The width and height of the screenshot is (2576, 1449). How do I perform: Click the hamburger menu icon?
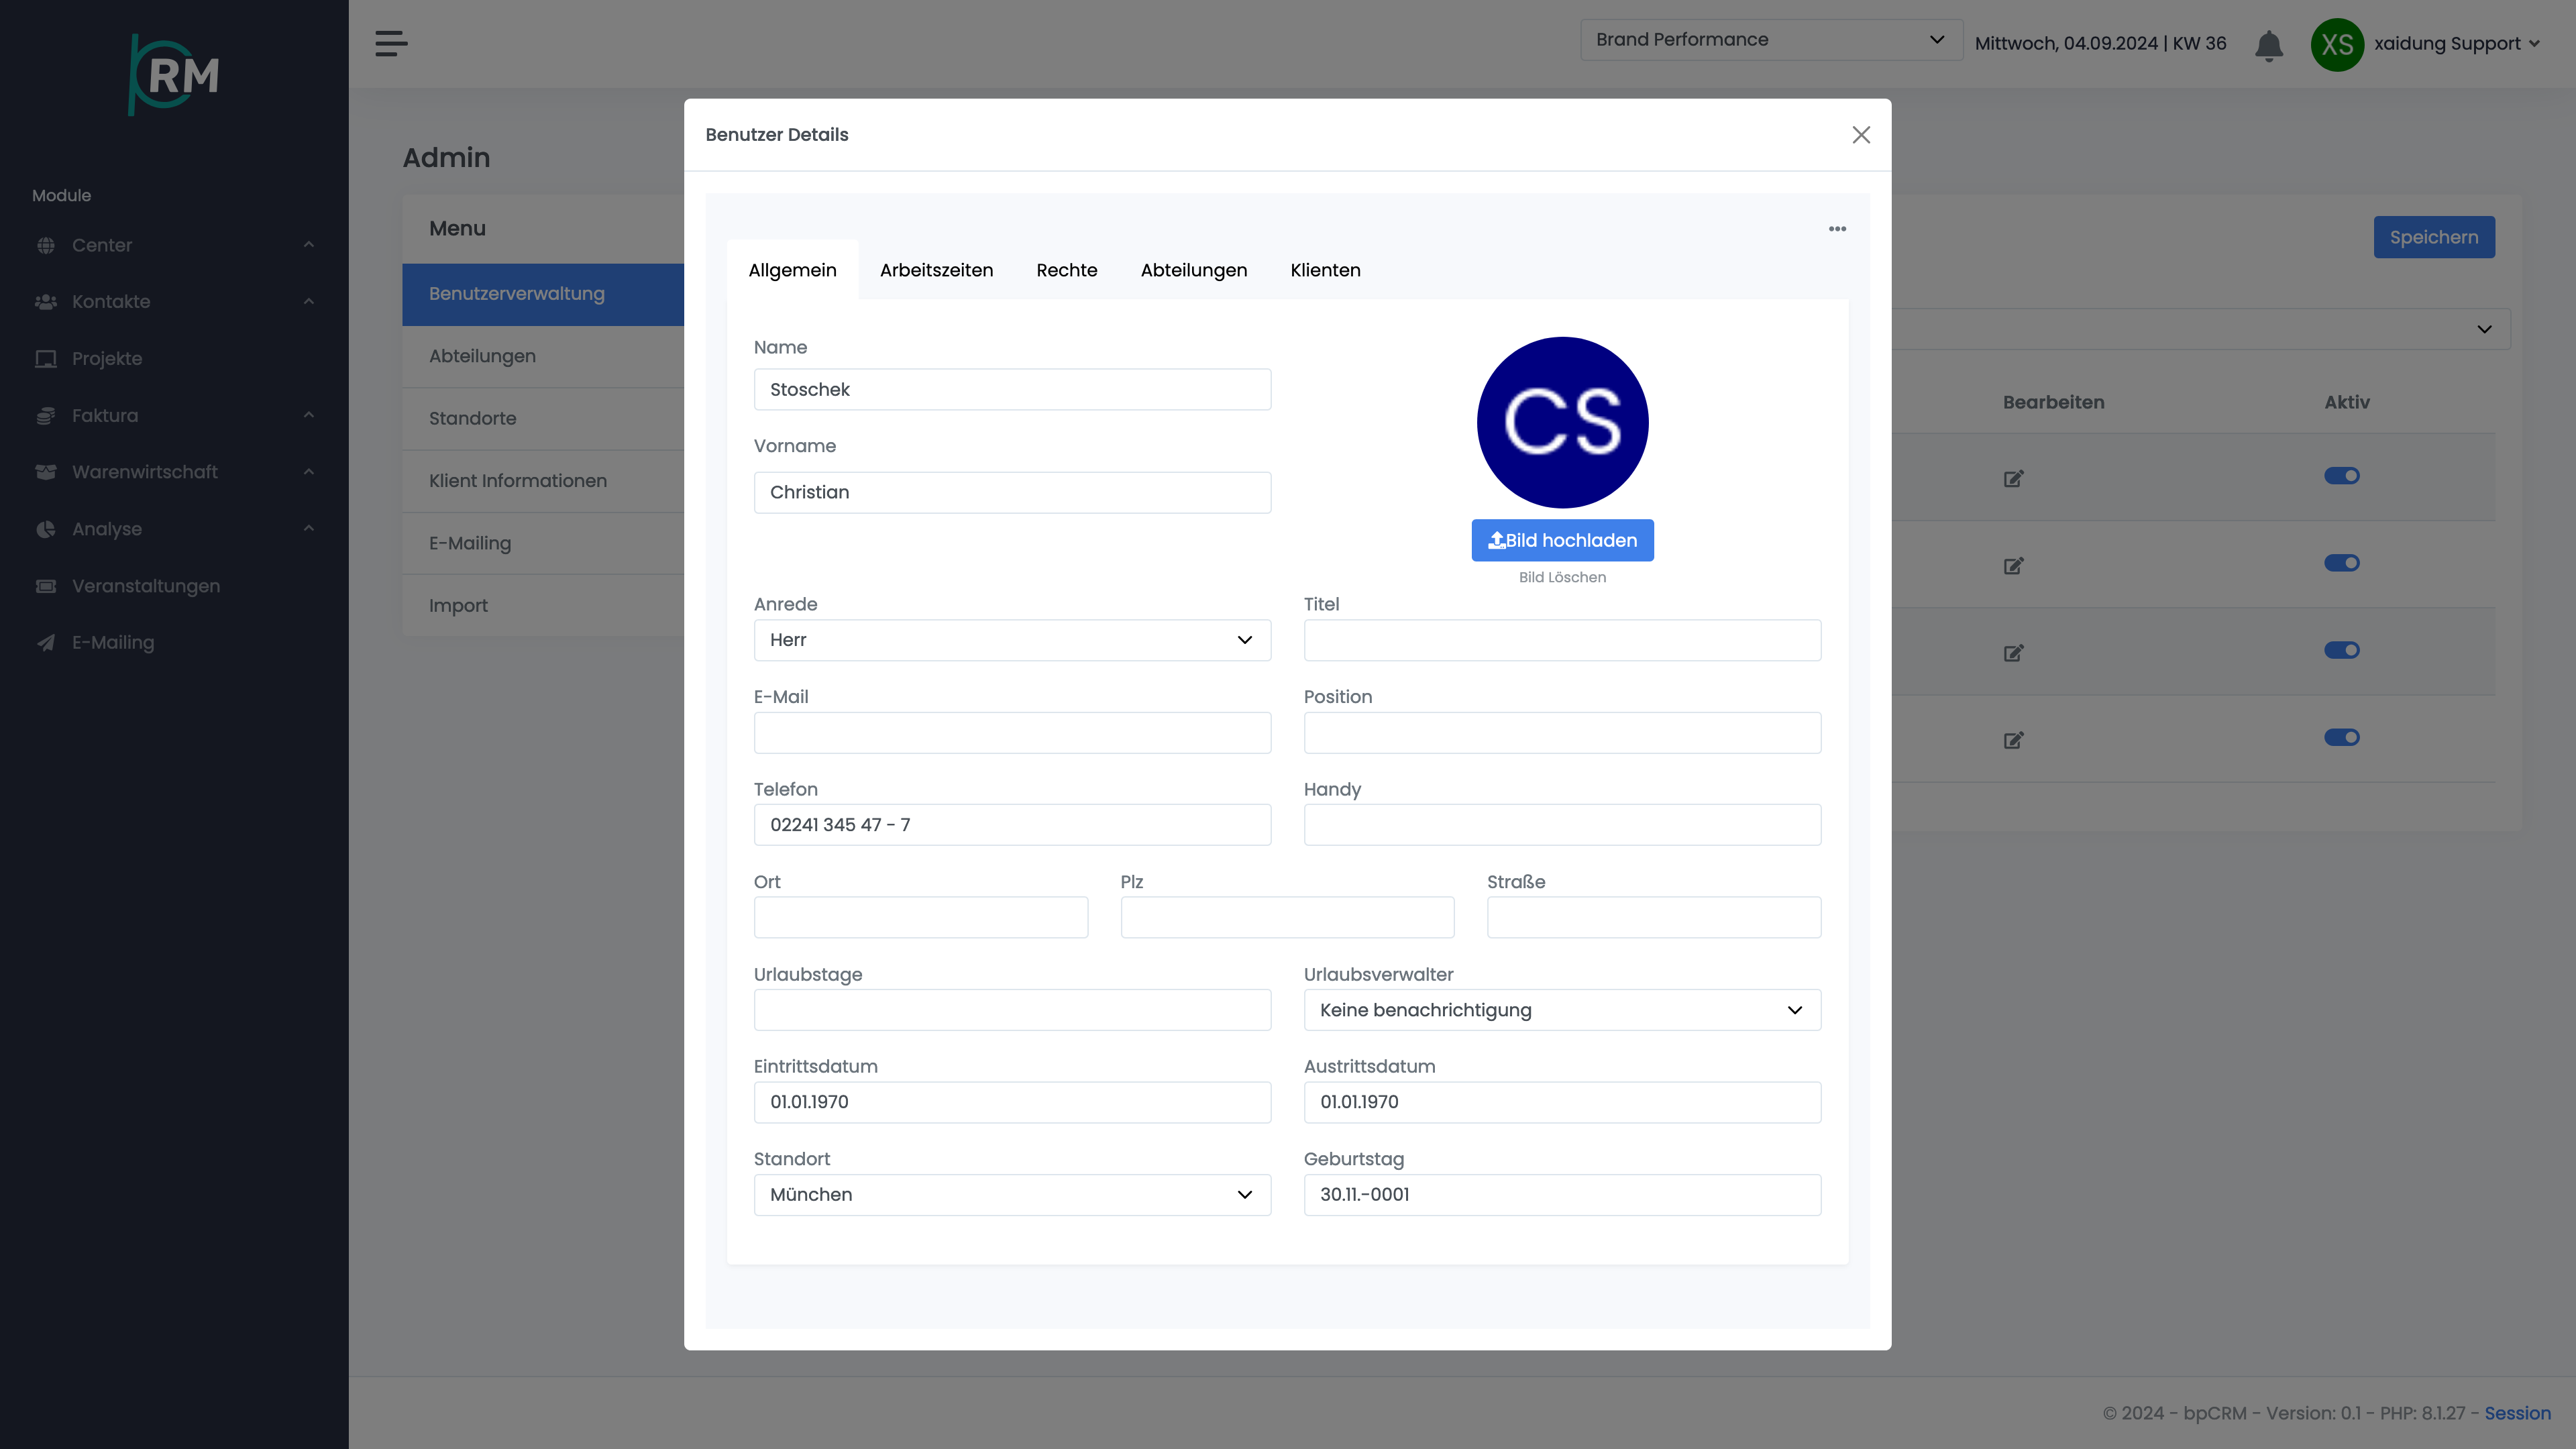tap(391, 43)
